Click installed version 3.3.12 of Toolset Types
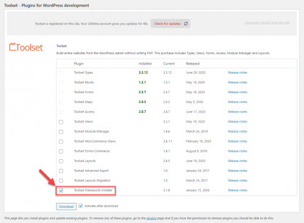 point(143,73)
